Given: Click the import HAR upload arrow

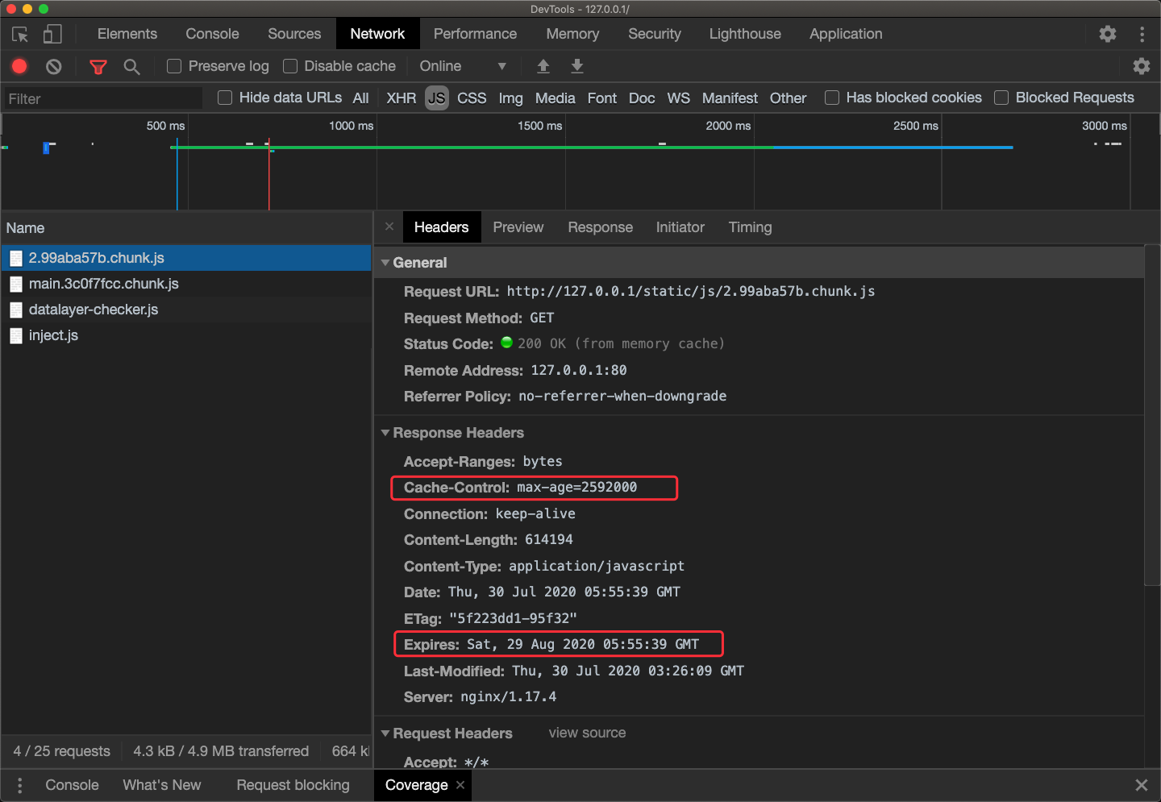Looking at the screenshot, I should click(543, 66).
